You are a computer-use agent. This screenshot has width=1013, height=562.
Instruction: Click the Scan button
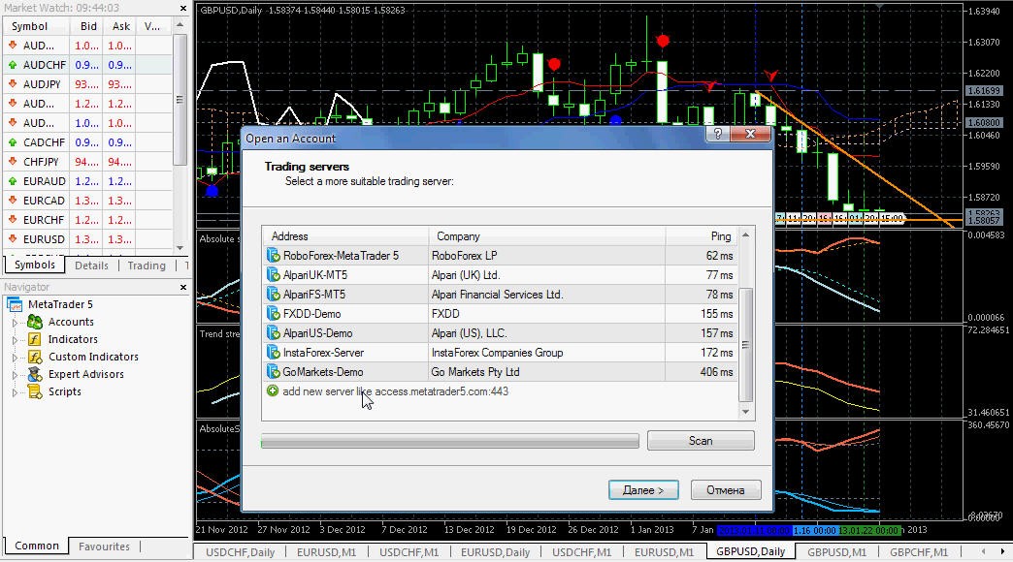[701, 441]
